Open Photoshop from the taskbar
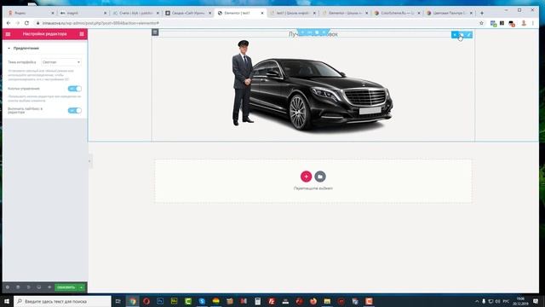The height and width of the screenshot is (307, 545). [160, 301]
